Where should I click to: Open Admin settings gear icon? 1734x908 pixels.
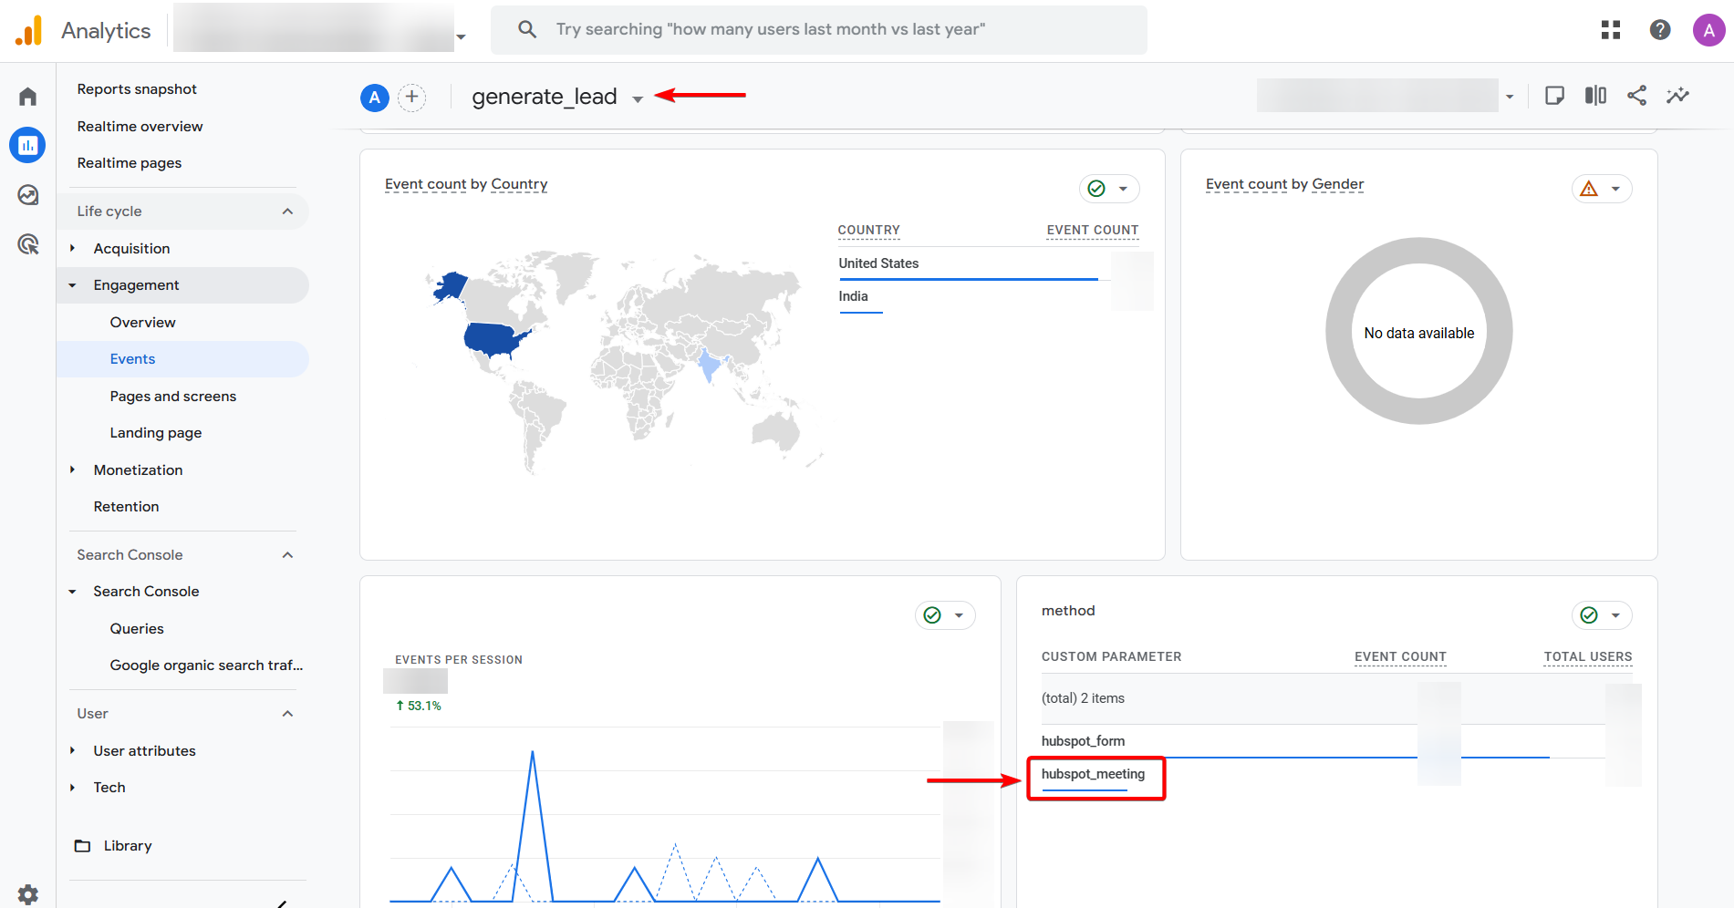point(27,894)
